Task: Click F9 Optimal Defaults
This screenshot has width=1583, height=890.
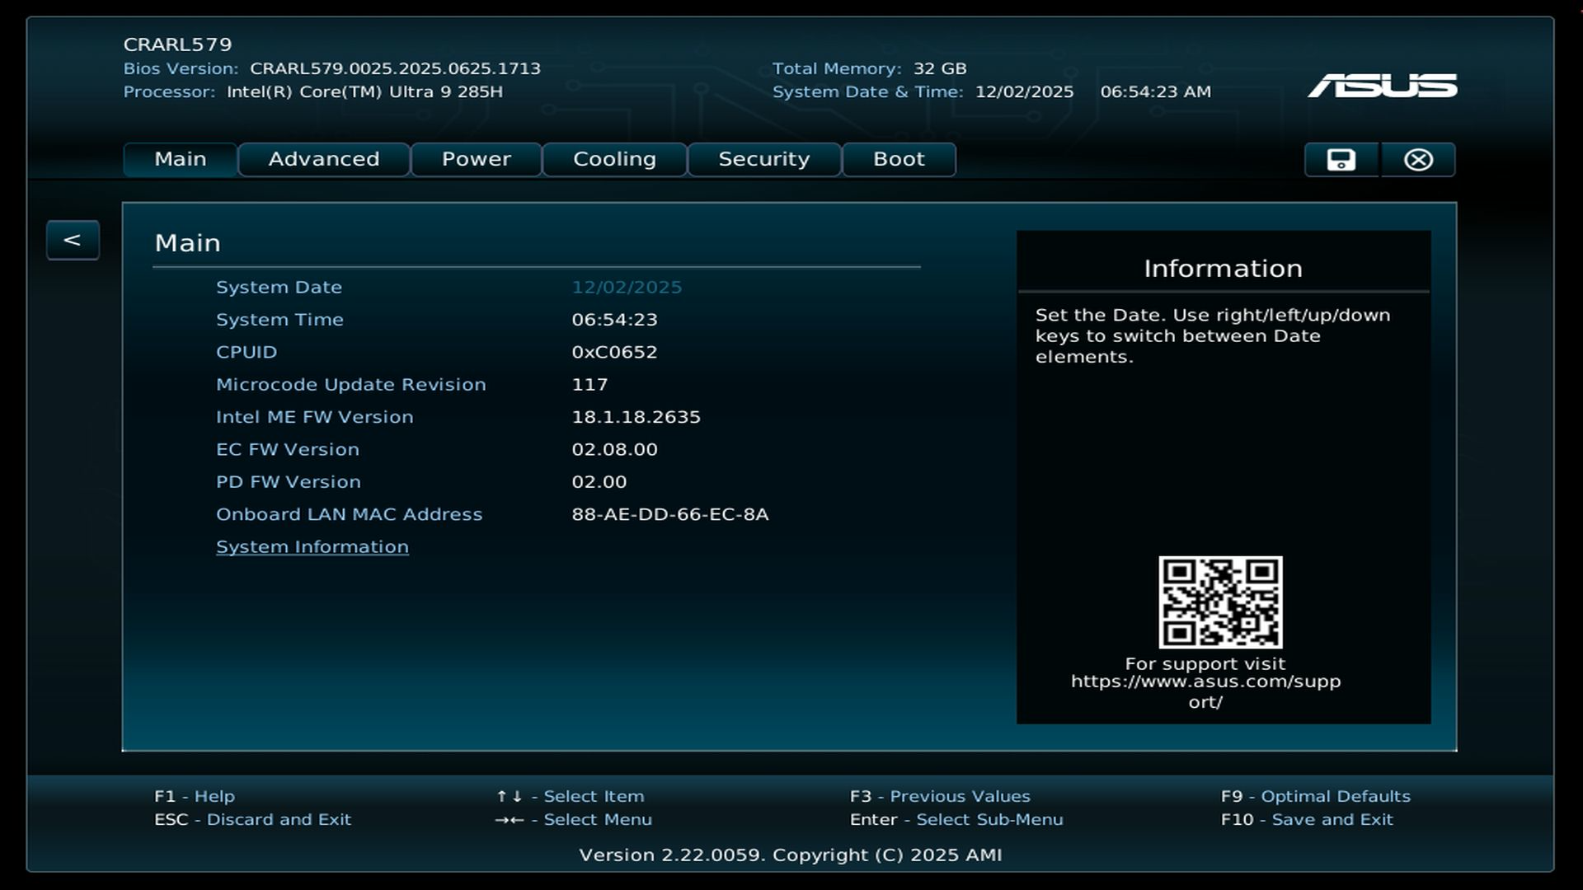Action: (x=1315, y=796)
